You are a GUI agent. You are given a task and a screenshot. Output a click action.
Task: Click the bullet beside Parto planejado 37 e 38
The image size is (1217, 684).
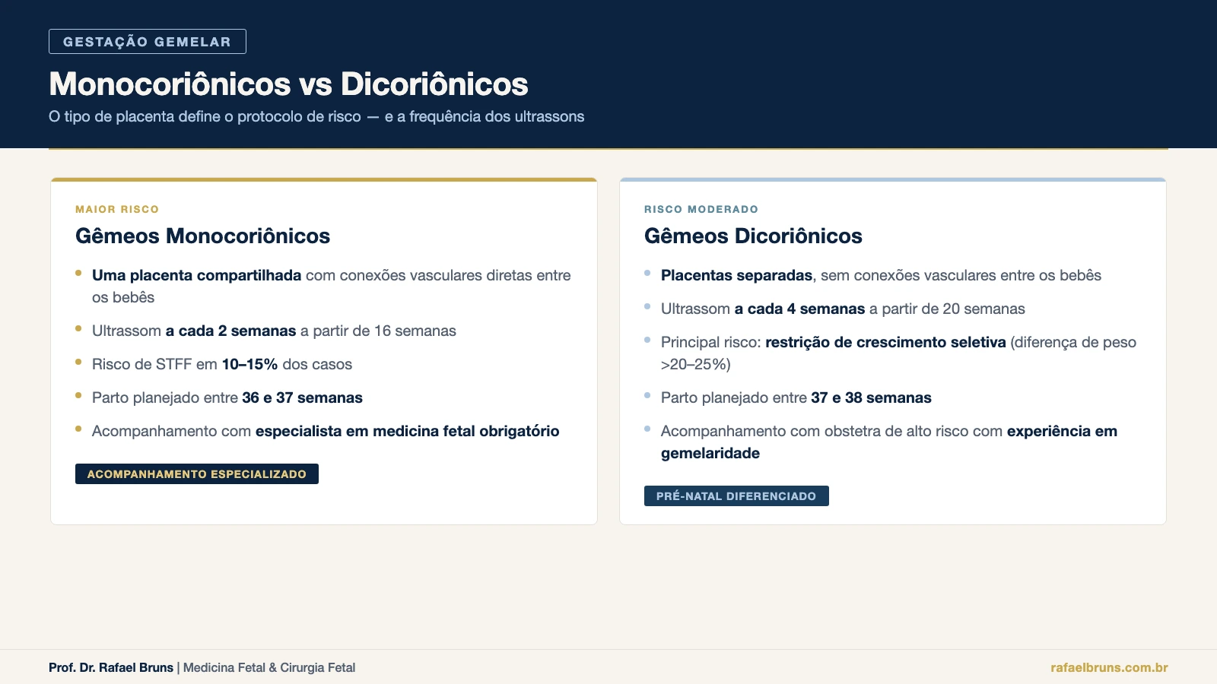click(647, 394)
